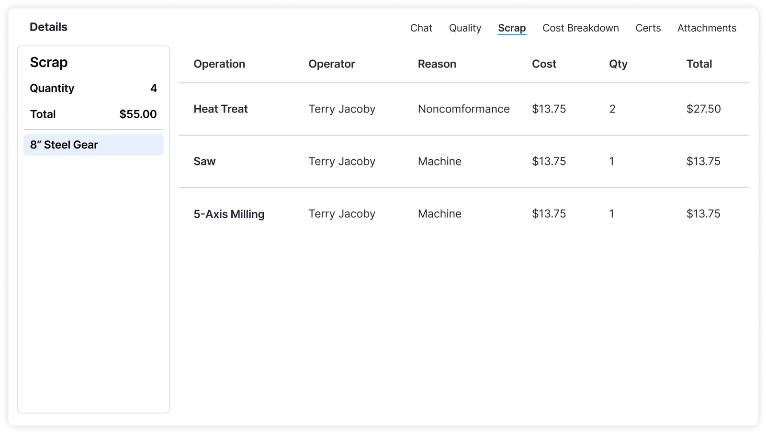Click the Machine reason in the Saw row
The height and width of the screenshot is (434, 766).
tap(439, 161)
